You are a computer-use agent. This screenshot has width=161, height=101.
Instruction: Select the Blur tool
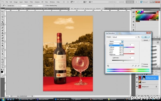2,43
